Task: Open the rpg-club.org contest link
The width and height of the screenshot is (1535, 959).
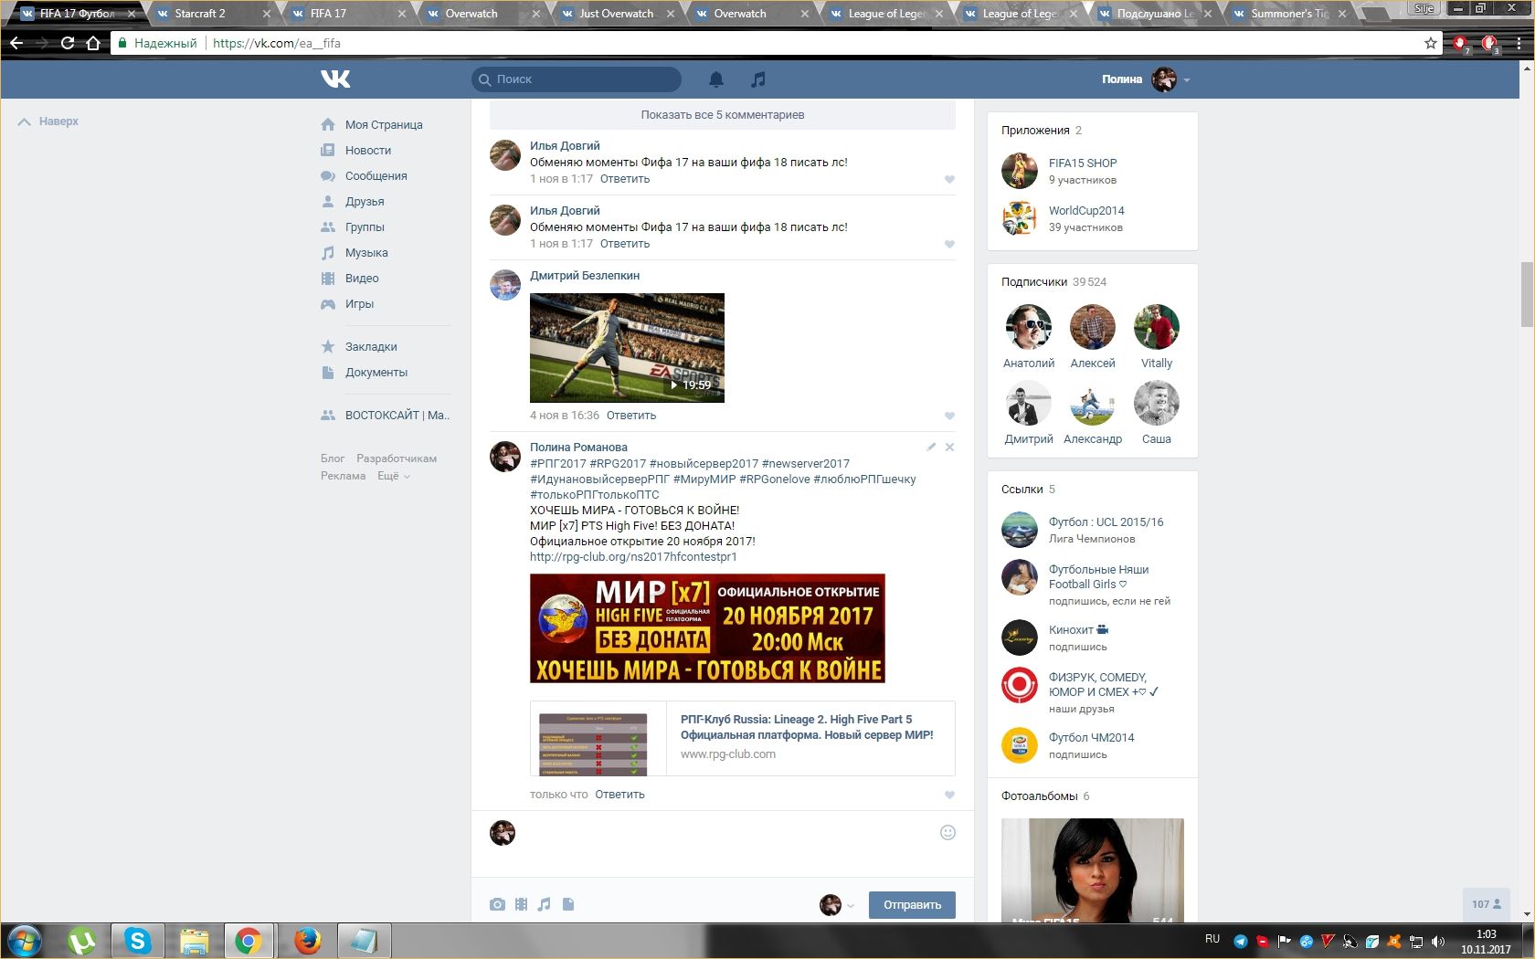Action: point(633,557)
